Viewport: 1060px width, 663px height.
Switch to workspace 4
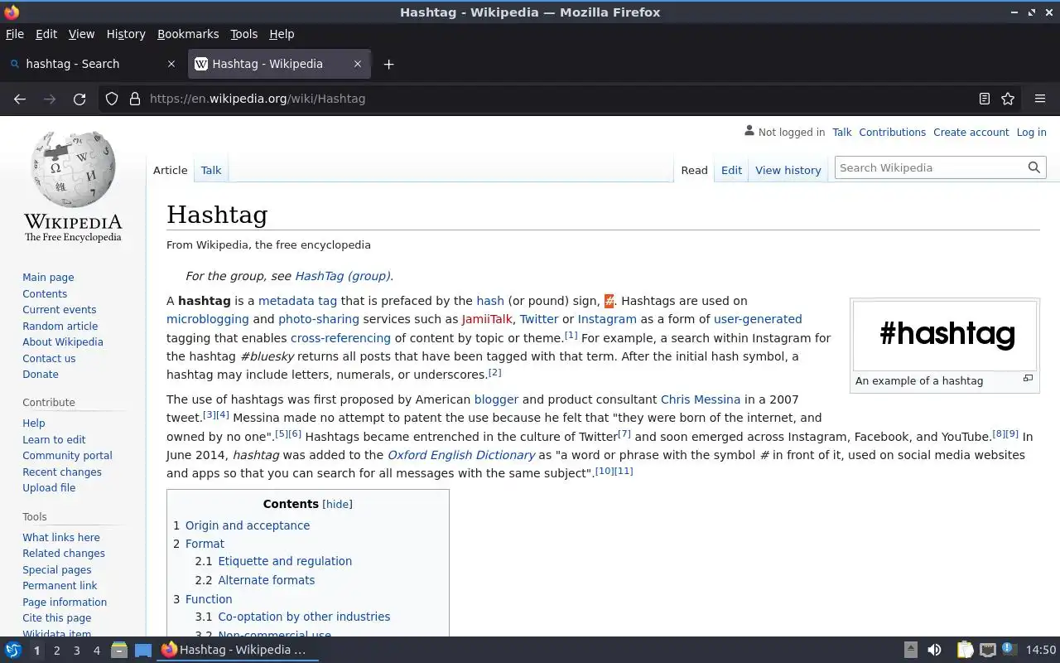96,651
